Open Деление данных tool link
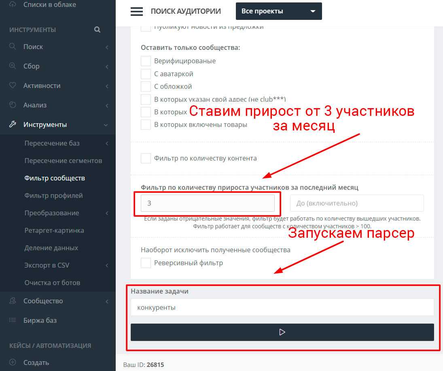This screenshot has height=371, width=443. (x=51, y=248)
